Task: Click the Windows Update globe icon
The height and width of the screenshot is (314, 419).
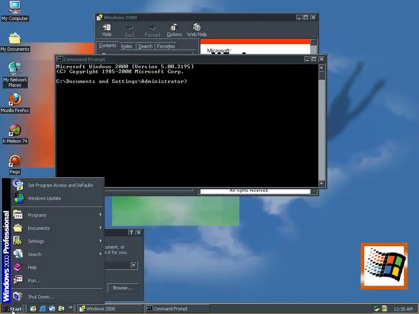Action: pyautogui.click(x=18, y=198)
